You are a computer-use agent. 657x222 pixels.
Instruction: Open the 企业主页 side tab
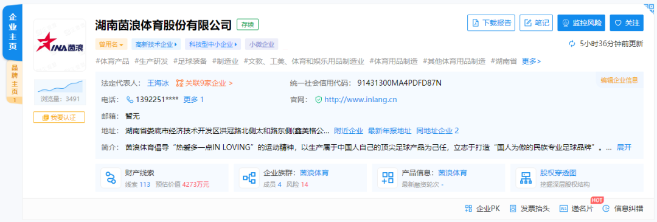[x=13, y=32]
